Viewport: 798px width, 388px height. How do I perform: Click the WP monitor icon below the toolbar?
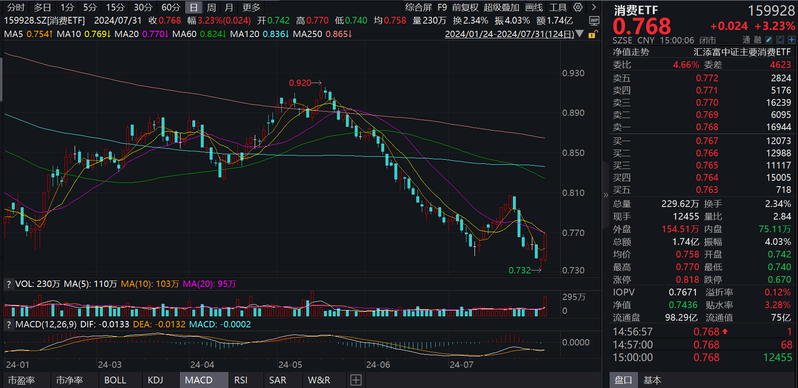click(595, 20)
